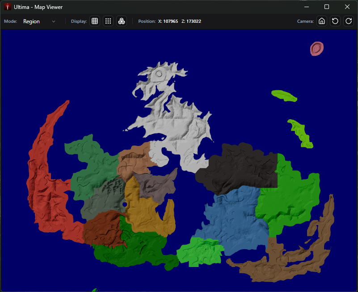Click the Display label
The image size is (358, 292).
coord(79,21)
